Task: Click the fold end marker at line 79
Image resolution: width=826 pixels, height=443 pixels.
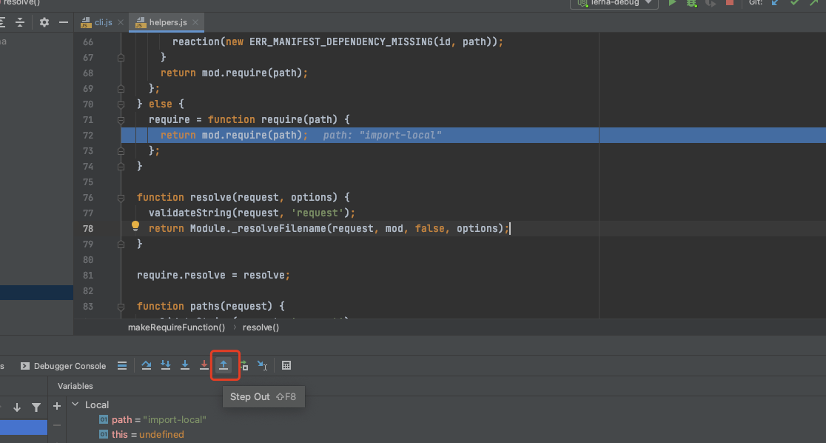Action: pyautogui.click(x=121, y=244)
